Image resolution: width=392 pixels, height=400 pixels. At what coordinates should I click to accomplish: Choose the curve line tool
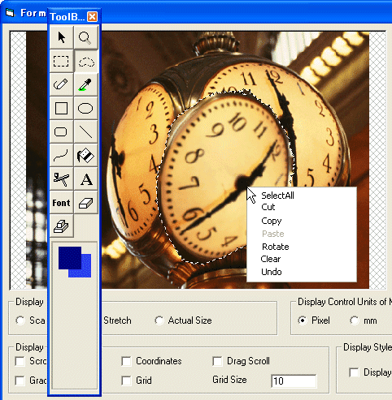(62, 156)
